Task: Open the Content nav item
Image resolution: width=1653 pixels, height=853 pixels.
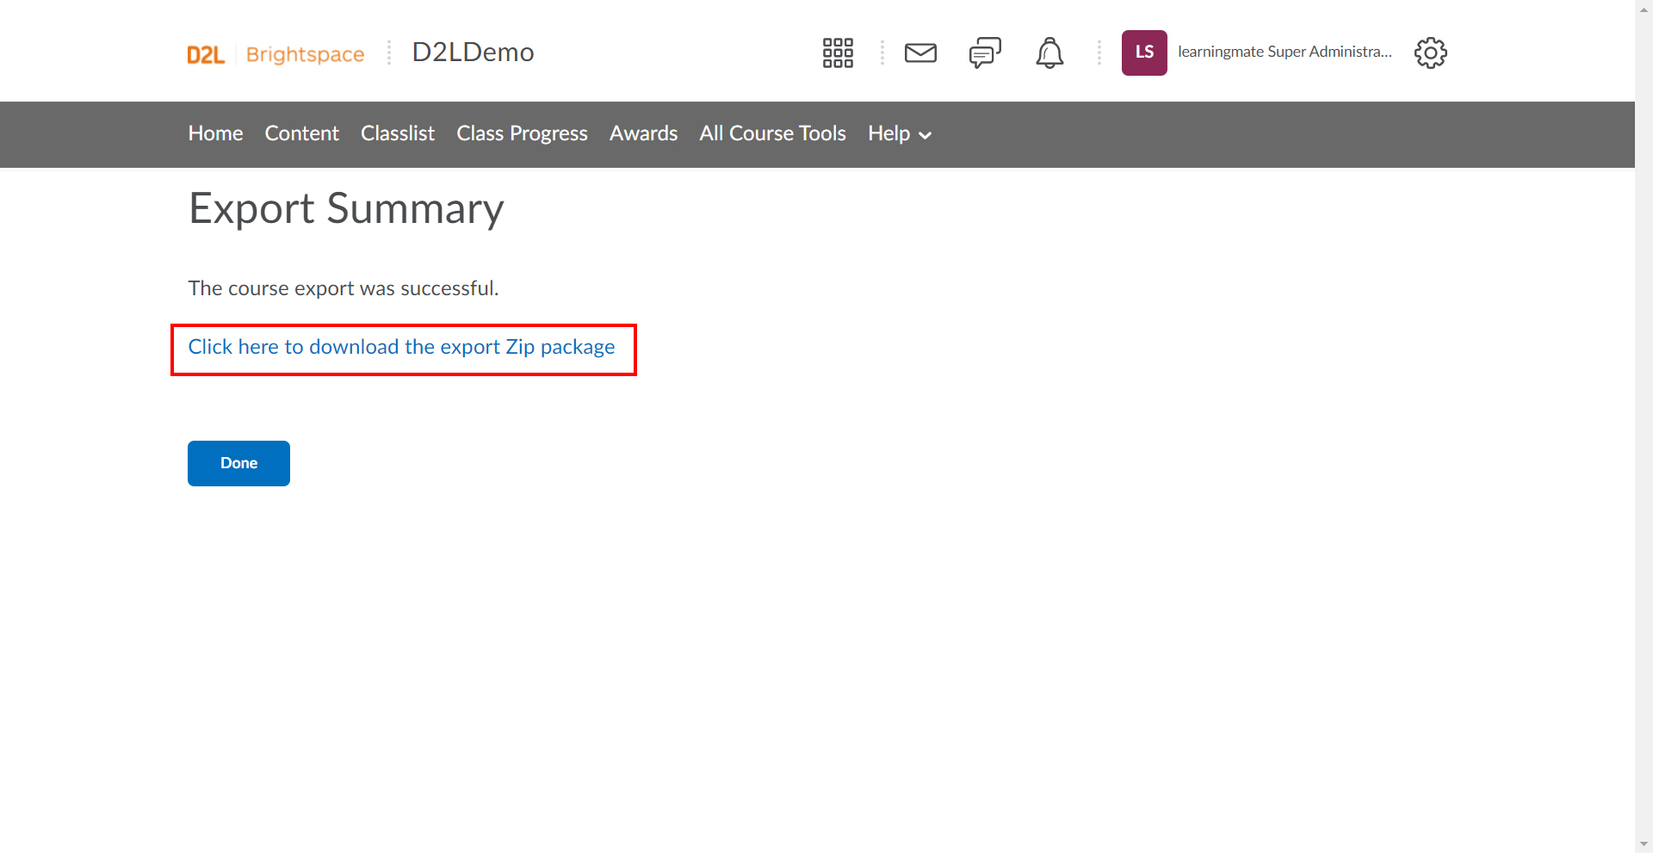Action: coord(301,133)
